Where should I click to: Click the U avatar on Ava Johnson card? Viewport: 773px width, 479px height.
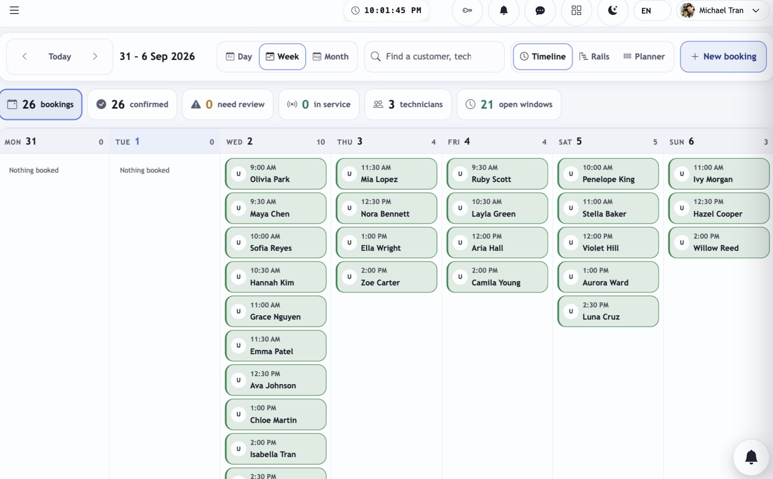(x=238, y=380)
